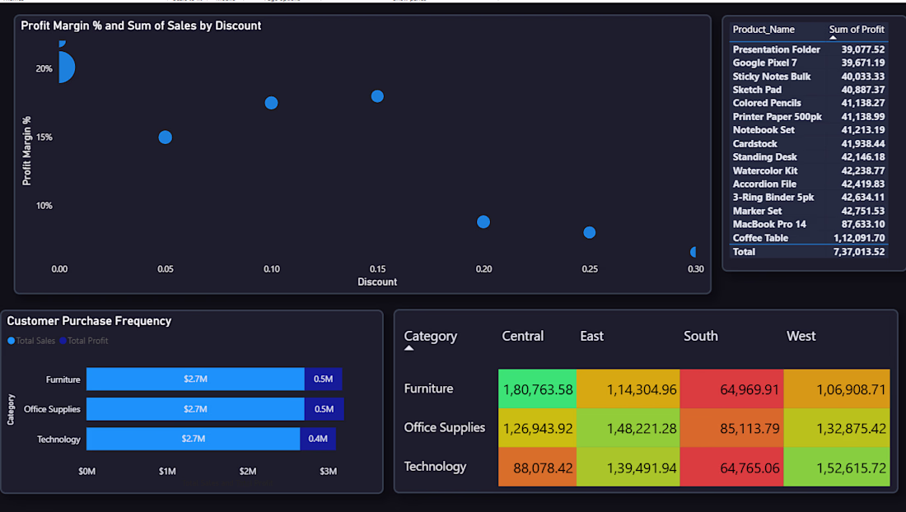Select the Cardstock row

tap(808, 144)
